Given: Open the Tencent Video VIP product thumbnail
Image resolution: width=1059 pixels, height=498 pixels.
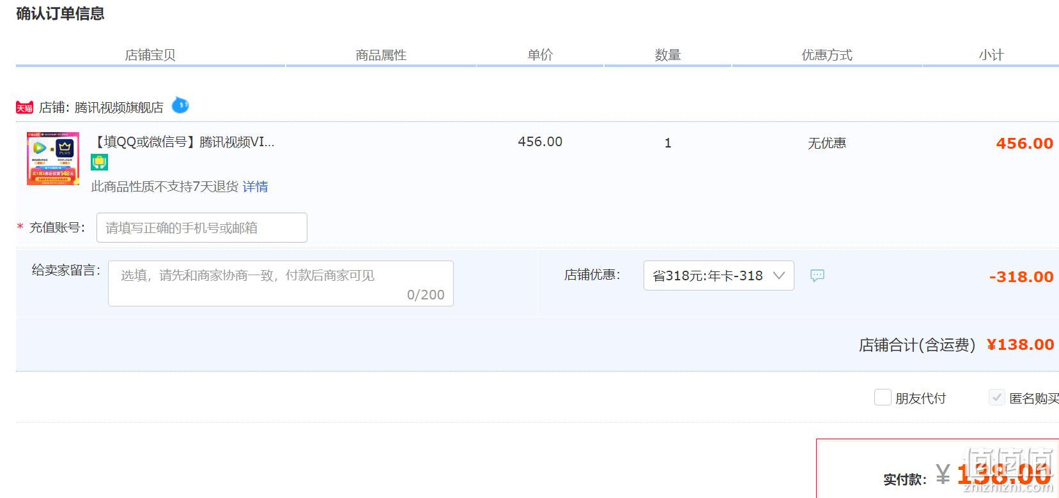Looking at the screenshot, I should pos(53,158).
